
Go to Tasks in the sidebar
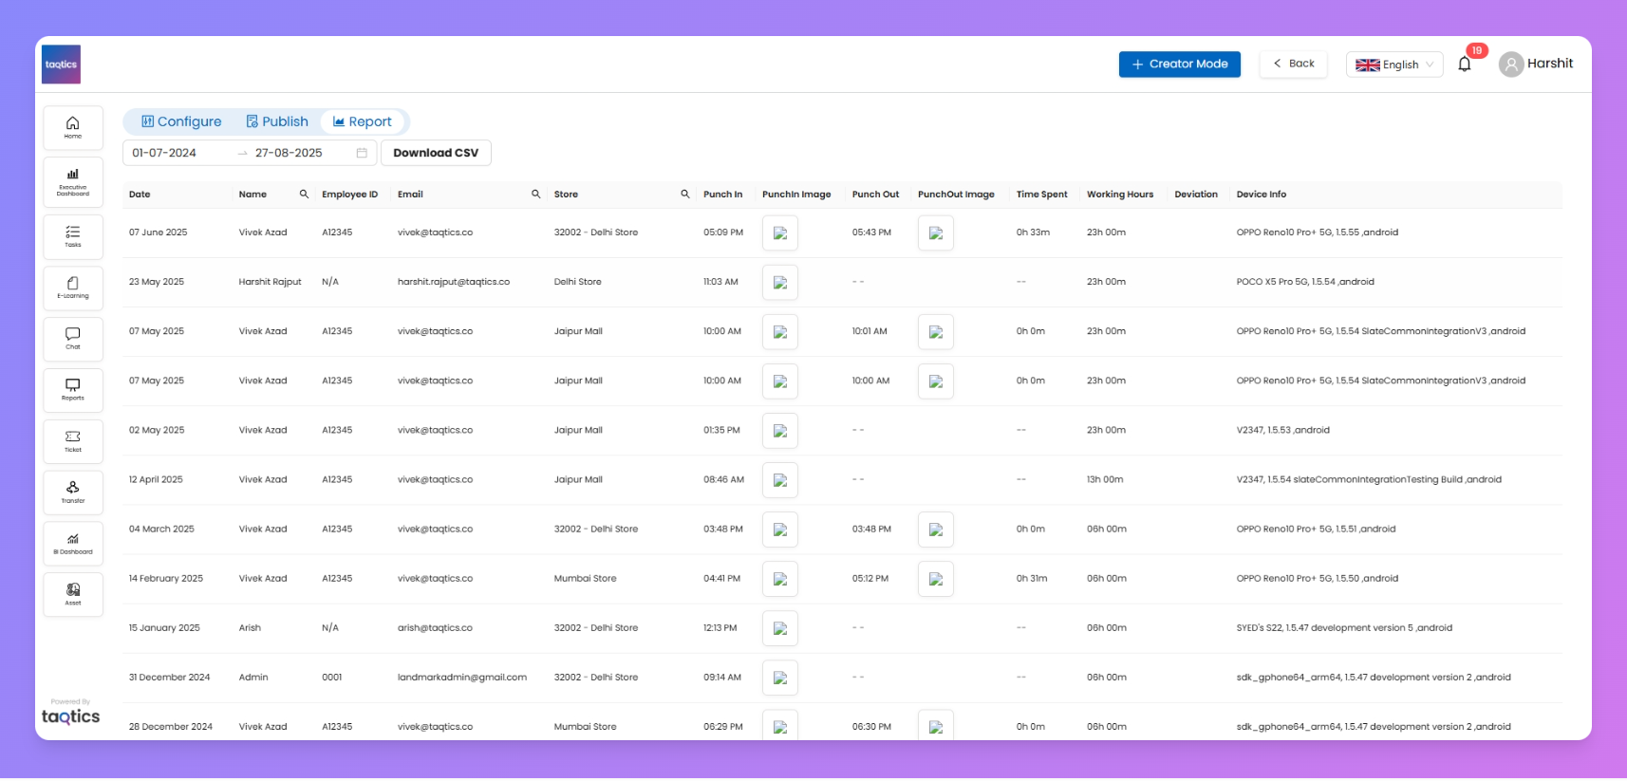pyautogui.click(x=72, y=236)
